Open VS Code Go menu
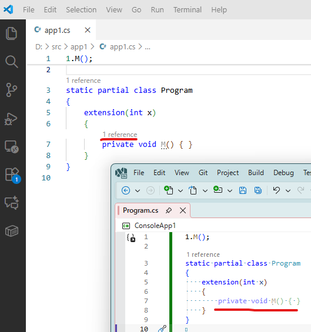 [136, 10]
